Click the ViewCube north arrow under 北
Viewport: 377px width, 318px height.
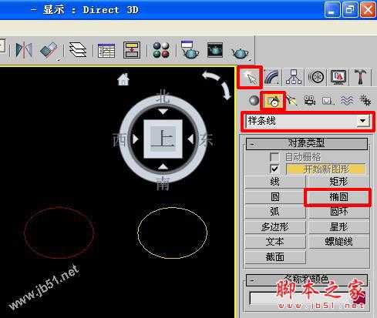[x=163, y=112]
